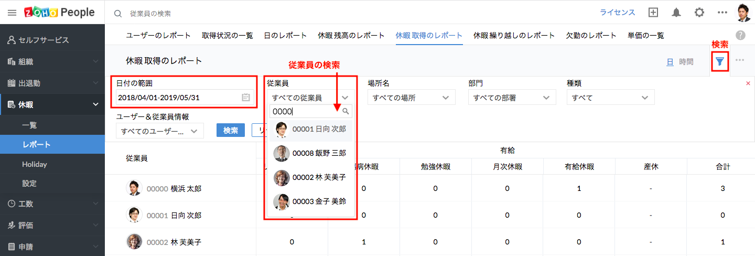The width and height of the screenshot is (755, 256).
Task: Open the calendar picker in date range
Action: click(246, 98)
